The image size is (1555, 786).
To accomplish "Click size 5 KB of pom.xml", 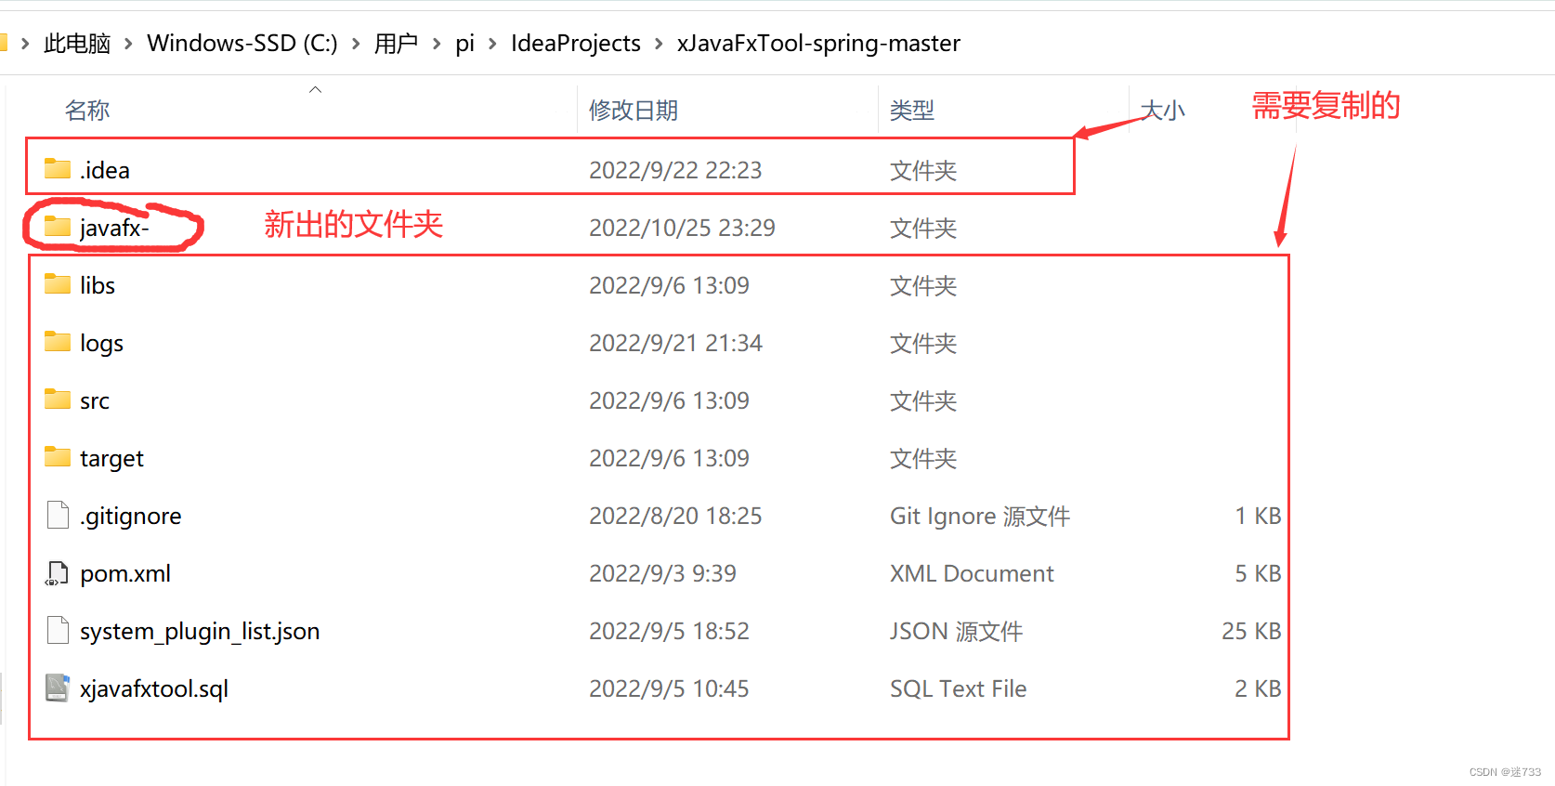I will tap(1258, 574).
